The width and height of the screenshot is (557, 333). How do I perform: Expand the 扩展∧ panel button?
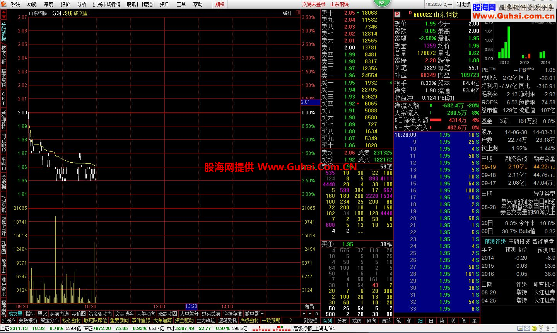click(8, 321)
